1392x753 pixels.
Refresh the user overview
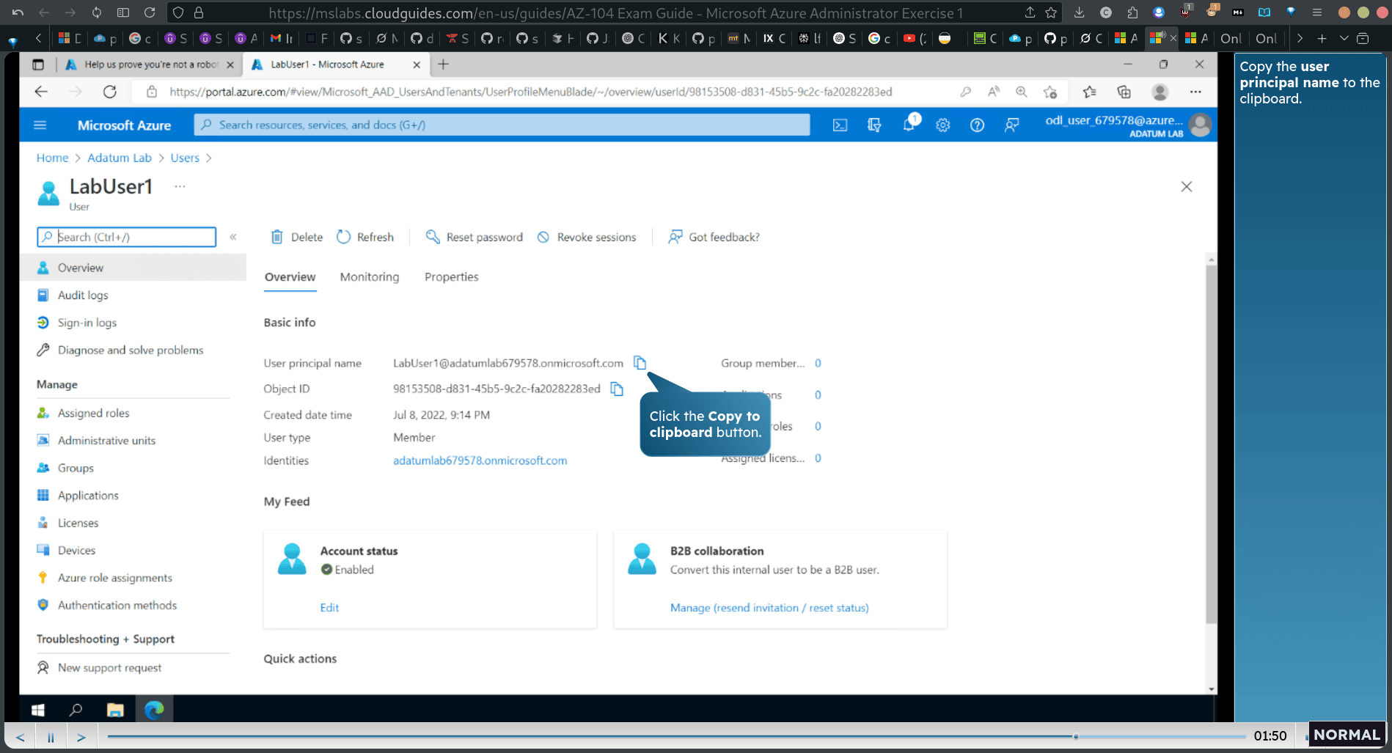pos(365,237)
